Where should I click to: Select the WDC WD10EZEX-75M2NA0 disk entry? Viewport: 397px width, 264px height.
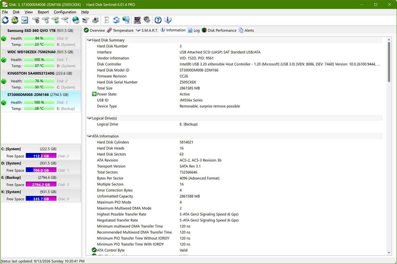click(x=41, y=59)
